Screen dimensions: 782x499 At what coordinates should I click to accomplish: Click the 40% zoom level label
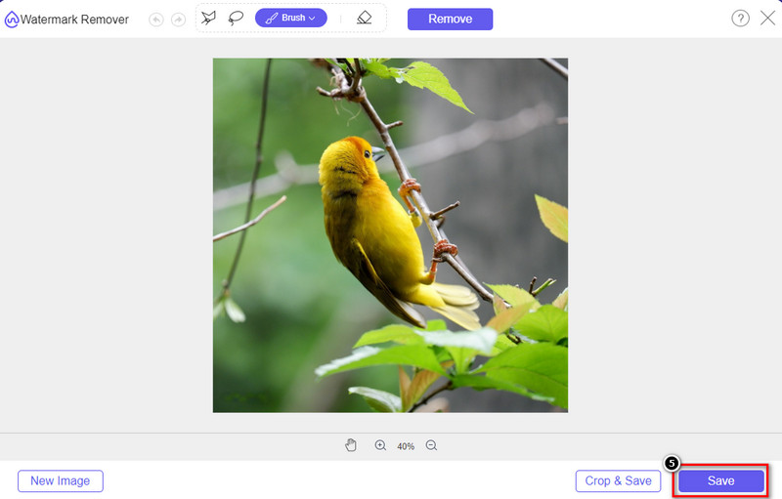406,446
